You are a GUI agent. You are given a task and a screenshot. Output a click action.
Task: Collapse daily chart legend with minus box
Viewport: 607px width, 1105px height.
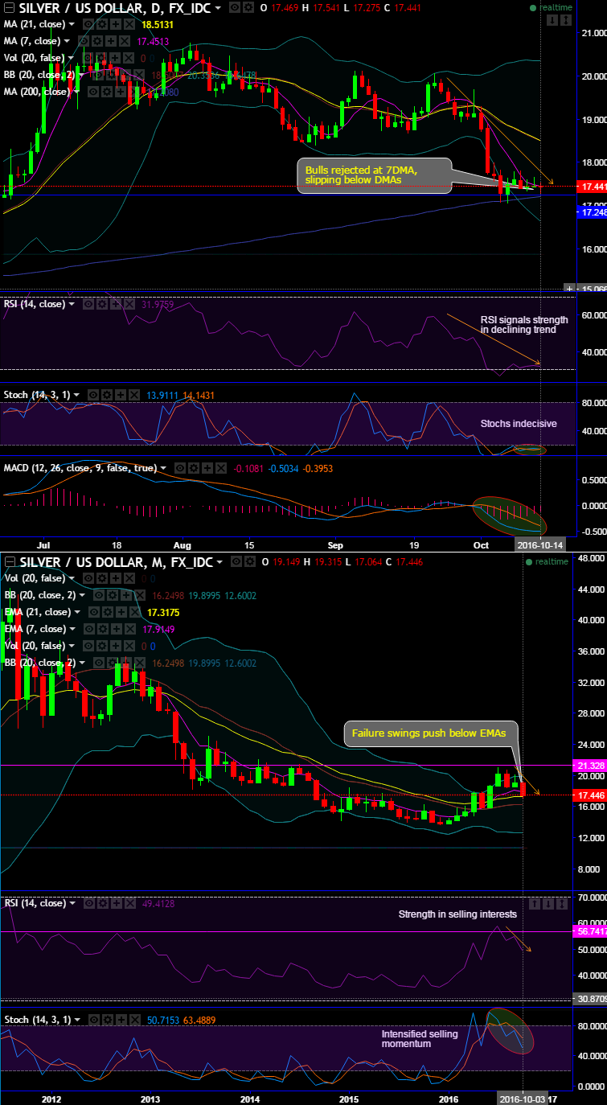click(9, 7)
